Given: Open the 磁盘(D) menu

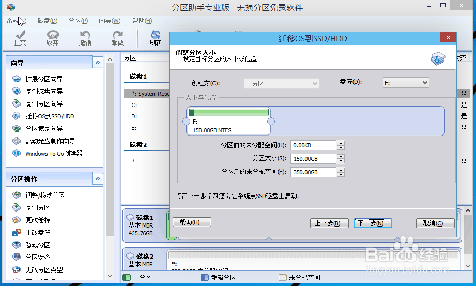Looking at the screenshot, I should (48, 21).
